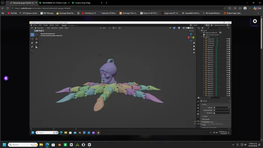Select the Box Select tool in Blender screenshot
The image size is (263, 148).
(x=32, y=35)
